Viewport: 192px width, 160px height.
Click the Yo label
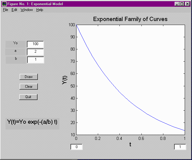(x=16, y=43)
